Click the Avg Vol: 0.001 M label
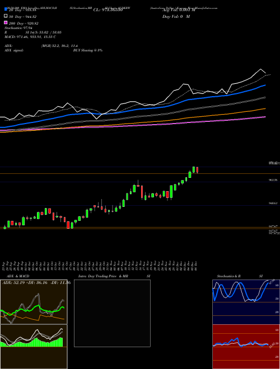The image size is (280, 369). point(179,10)
